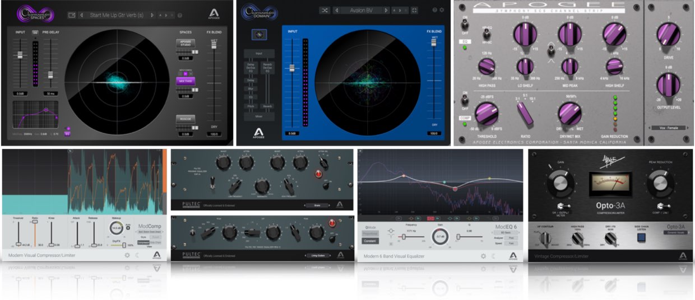695x300 pixels.
Task: Click the Frequency slider in ModEQ 6
Action: tap(411, 237)
